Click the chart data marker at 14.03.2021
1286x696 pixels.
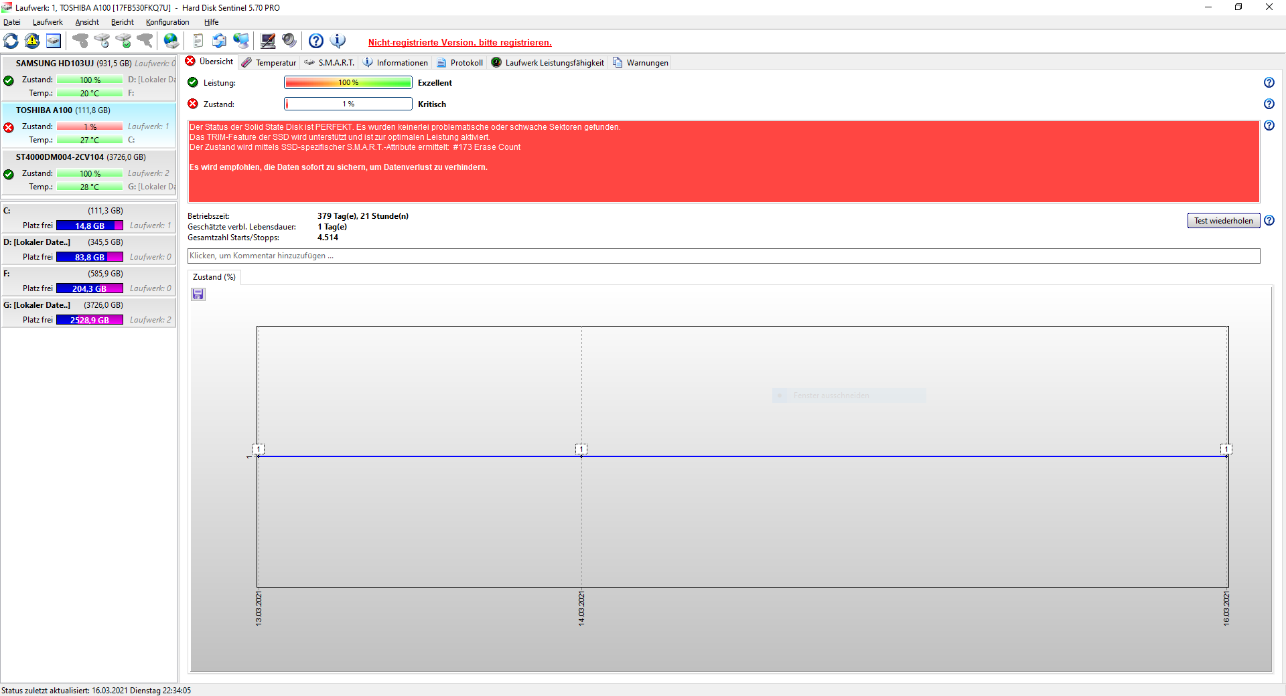(x=581, y=449)
